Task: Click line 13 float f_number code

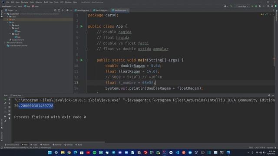Action: coord(130,83)
